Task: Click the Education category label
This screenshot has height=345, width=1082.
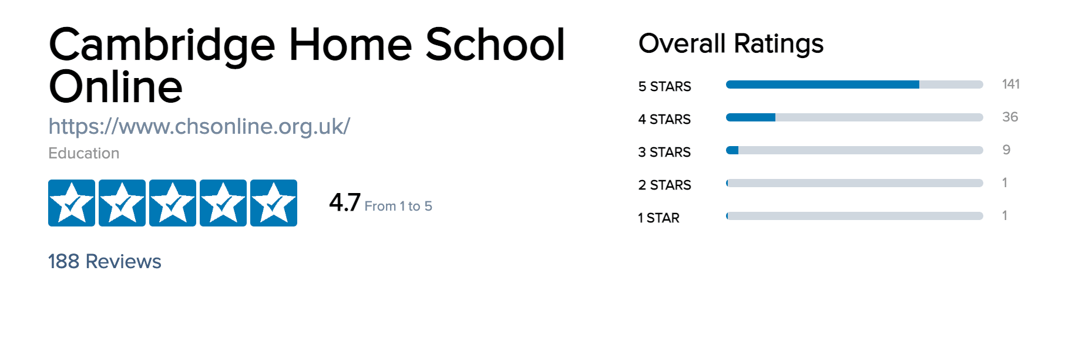Action: (x=84, y=153)
